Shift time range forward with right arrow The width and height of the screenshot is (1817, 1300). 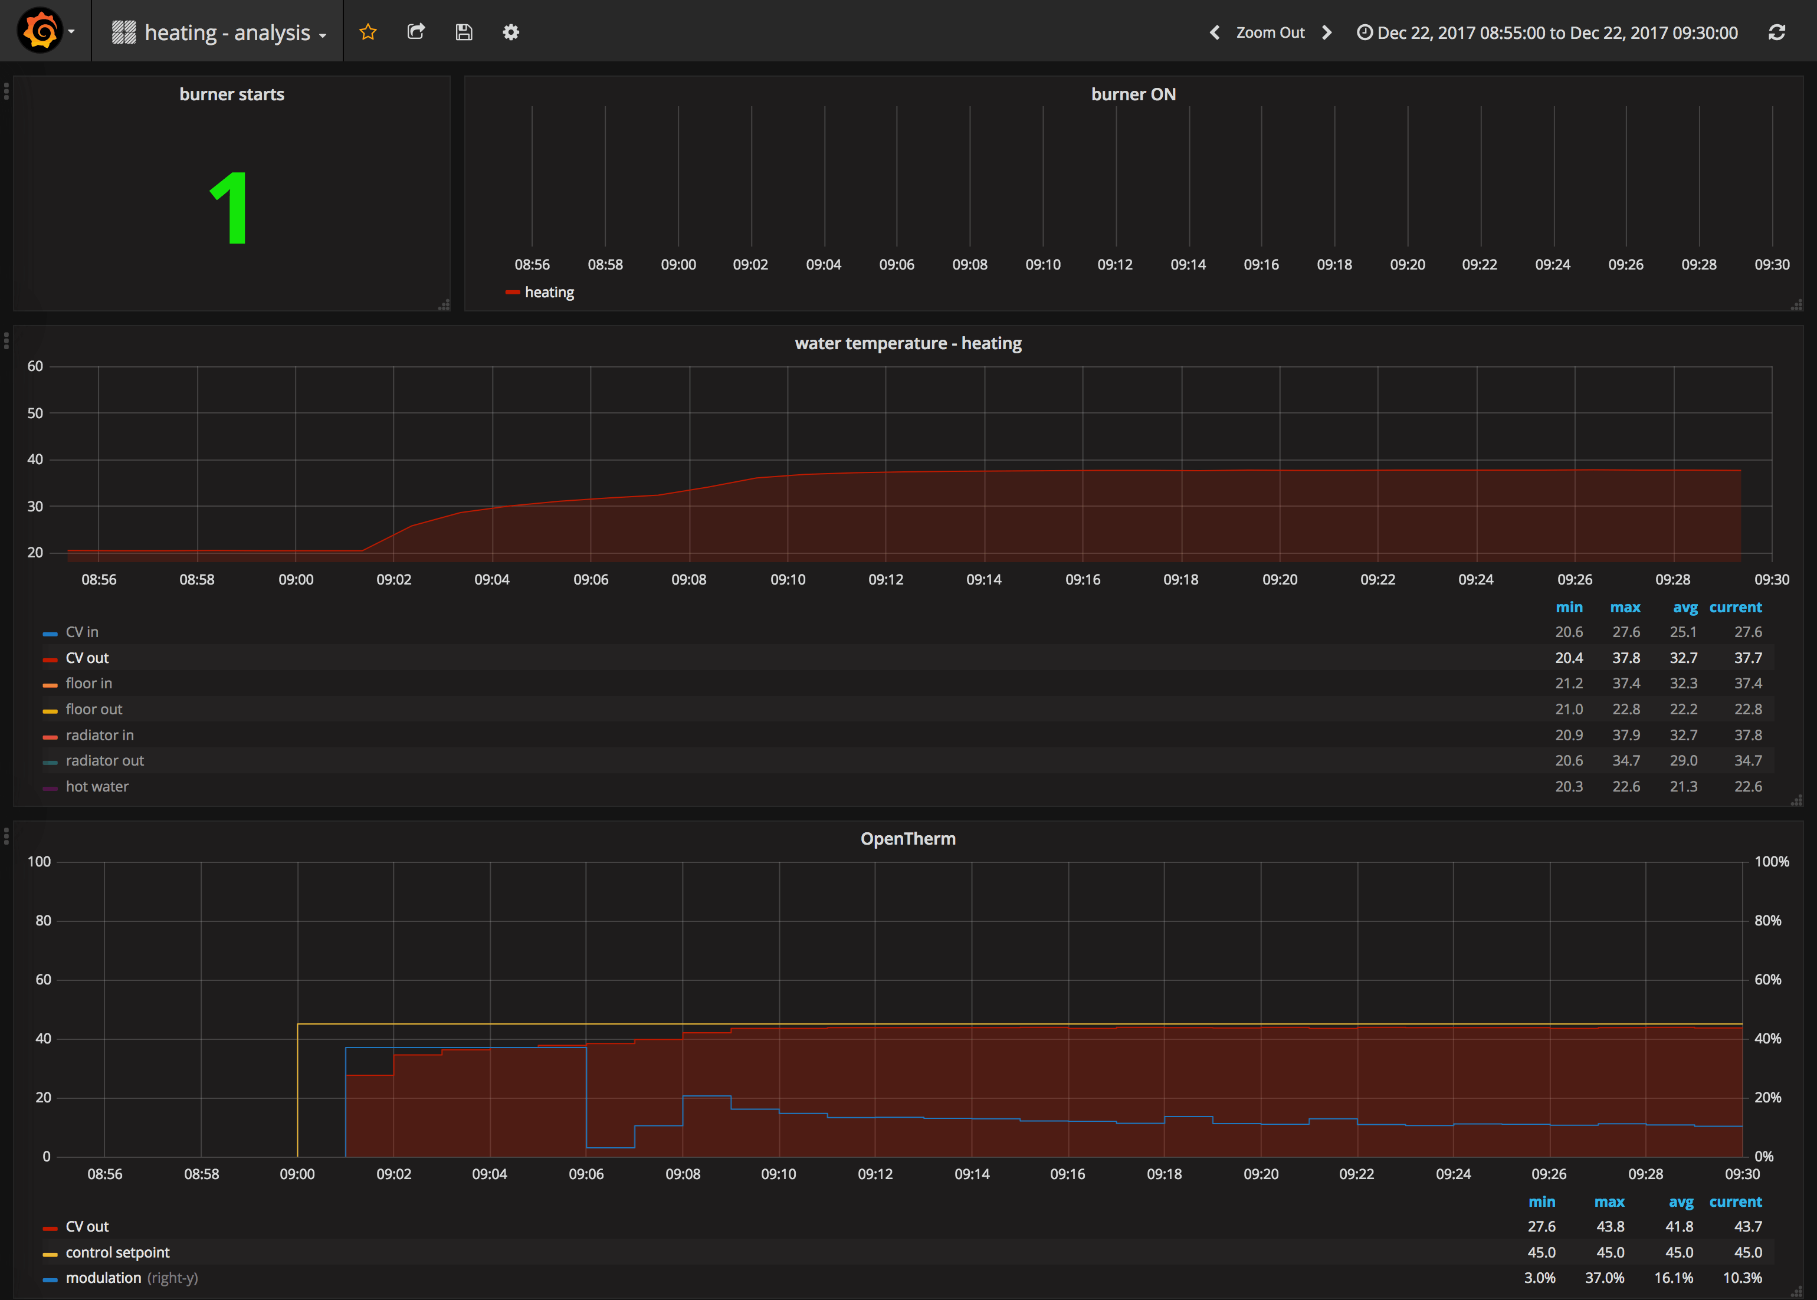[1326, 32]
